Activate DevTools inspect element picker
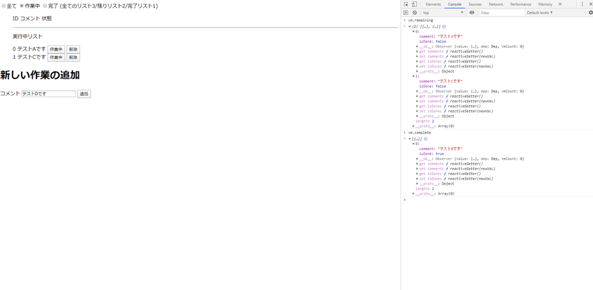Image resolution: width=593 pixels, height=290 pixels. click(x=406, y=4)
